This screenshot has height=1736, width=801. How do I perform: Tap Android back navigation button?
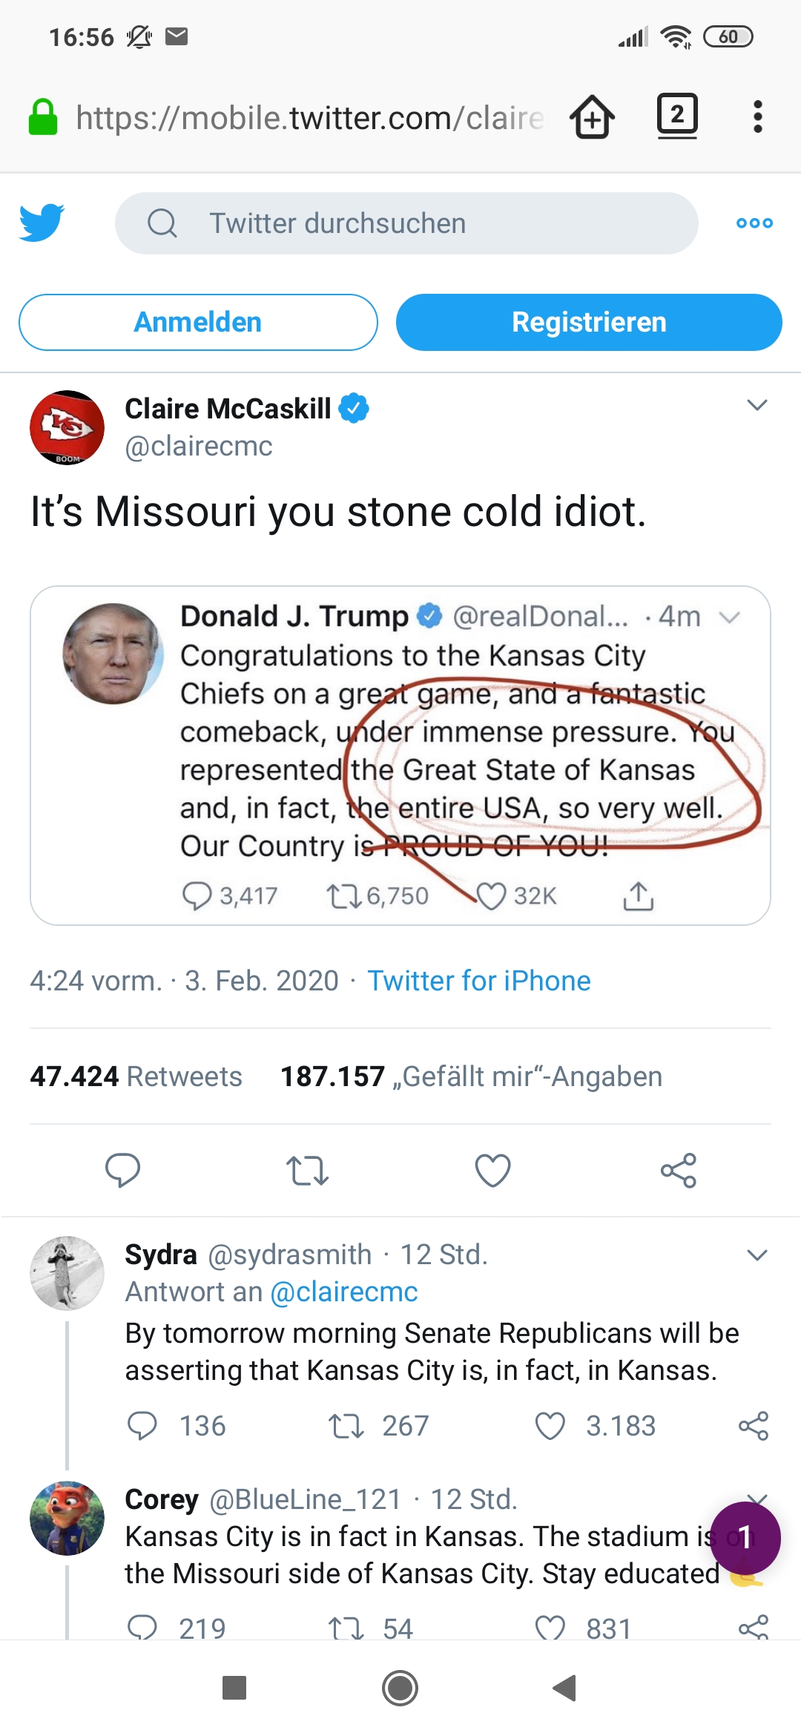coord(564,1688)
